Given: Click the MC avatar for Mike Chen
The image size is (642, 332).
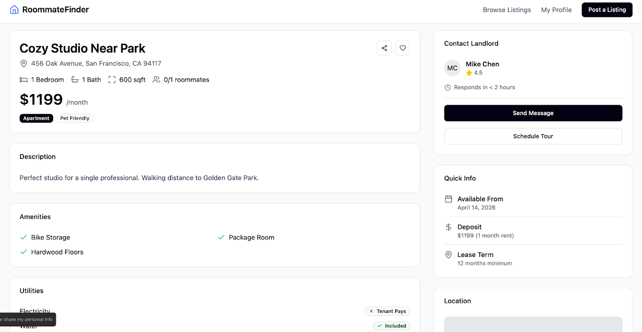Looking at the screenshot, I should click(452, 68).
